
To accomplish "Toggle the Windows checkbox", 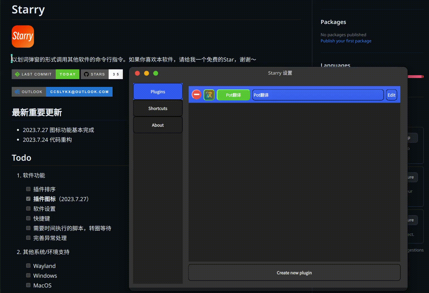I will (x=28, y=275).
